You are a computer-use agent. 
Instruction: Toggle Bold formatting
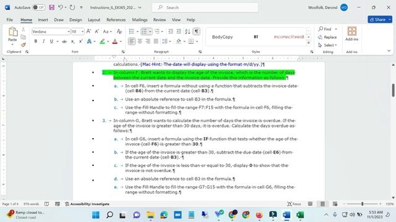36,41
